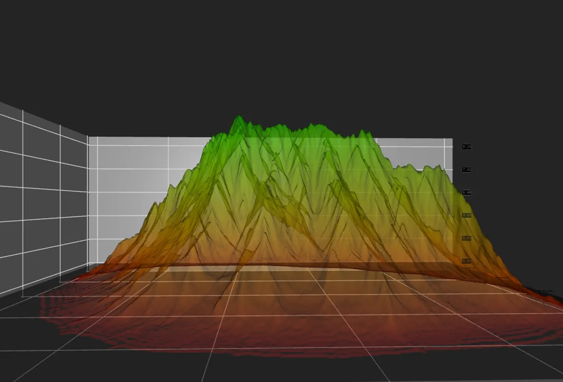Click the 9.14 axis value label
Viewport: 563px width, 382px height.
coord(466,147)
